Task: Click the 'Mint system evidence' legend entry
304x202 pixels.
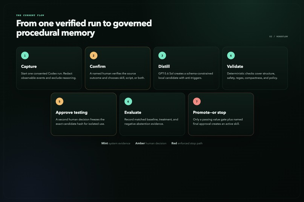Action: [x=116, y=143]
